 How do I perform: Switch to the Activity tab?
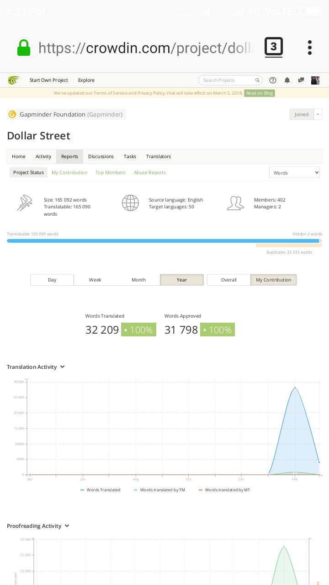point(43,156)
